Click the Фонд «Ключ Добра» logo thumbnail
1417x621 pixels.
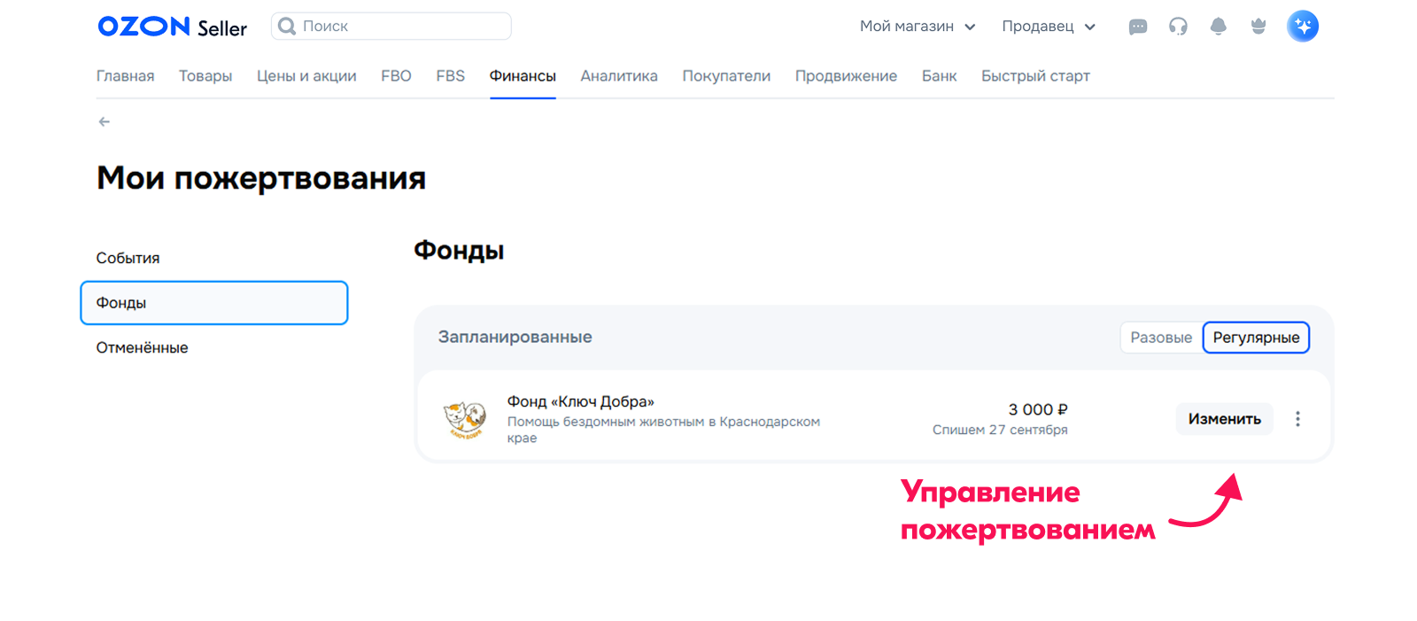[465, 419]
